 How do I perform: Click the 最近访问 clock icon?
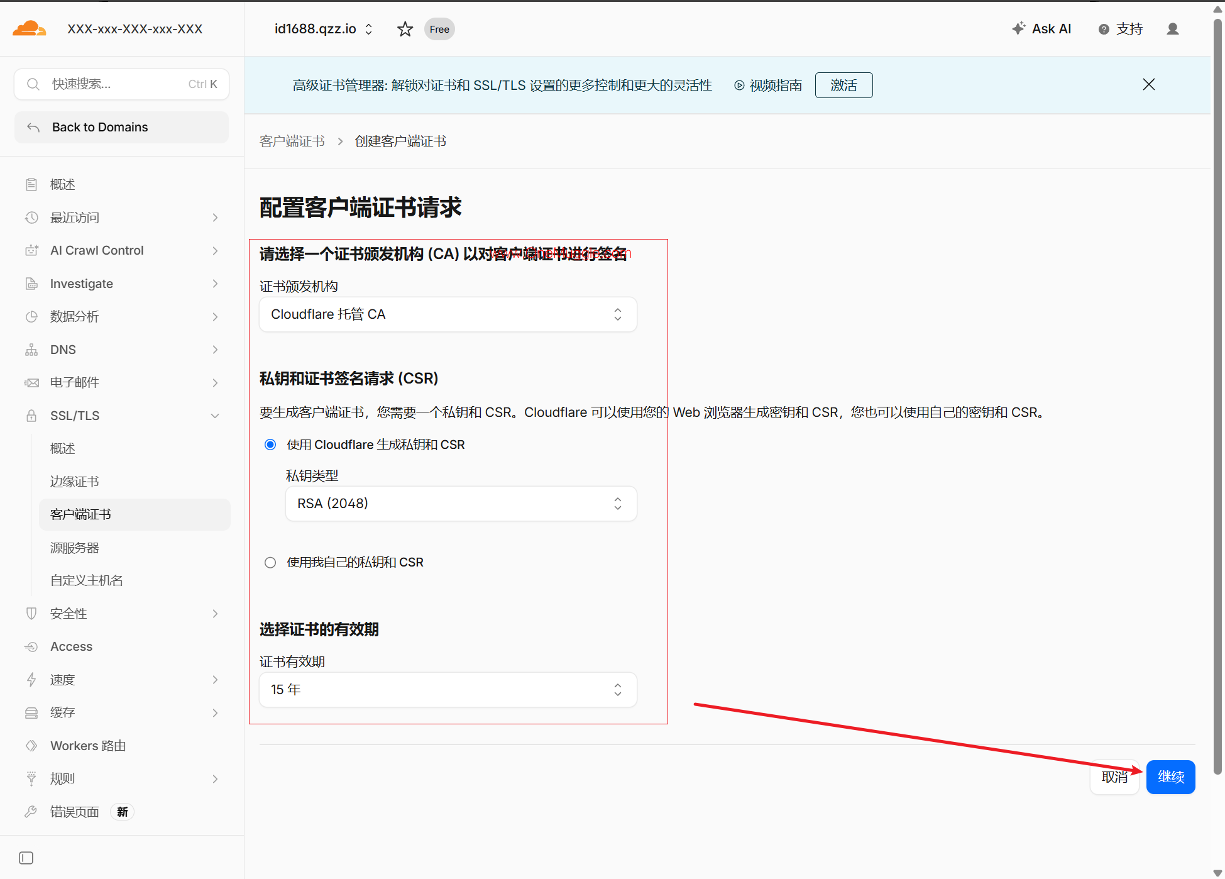click(31, 218)
